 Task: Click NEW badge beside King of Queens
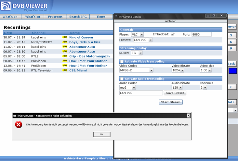pyautogui.click(x=65, y=37)
